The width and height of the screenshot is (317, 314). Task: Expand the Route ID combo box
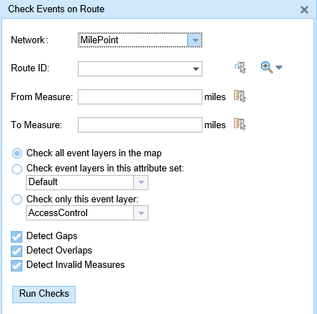196,69
